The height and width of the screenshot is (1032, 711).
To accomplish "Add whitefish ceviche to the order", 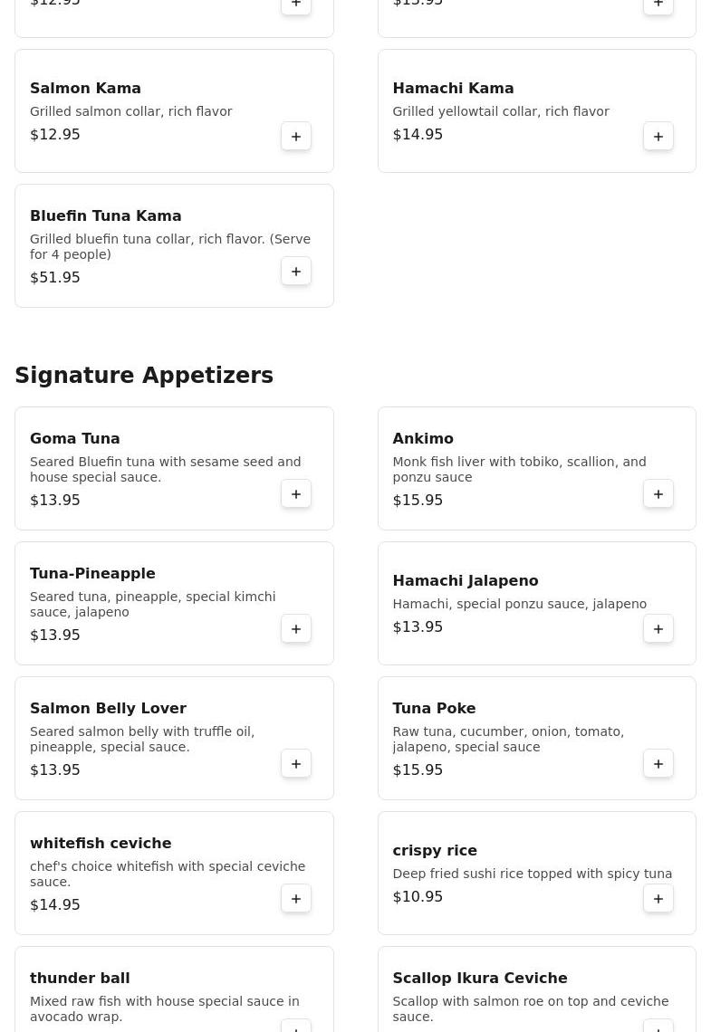I will coord(296,899).
